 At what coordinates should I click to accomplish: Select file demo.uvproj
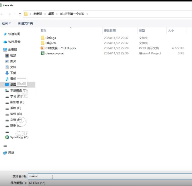(55, 53)
